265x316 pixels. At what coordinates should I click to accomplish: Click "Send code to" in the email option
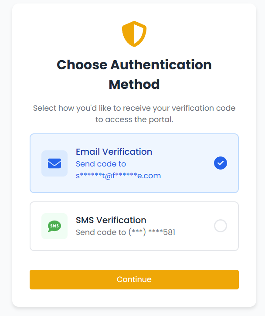[101, 164]
